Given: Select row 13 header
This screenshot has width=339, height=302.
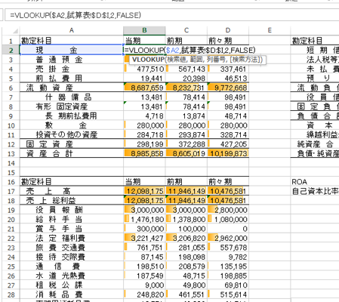Looking at the screenshot, I should coord(11,153).
